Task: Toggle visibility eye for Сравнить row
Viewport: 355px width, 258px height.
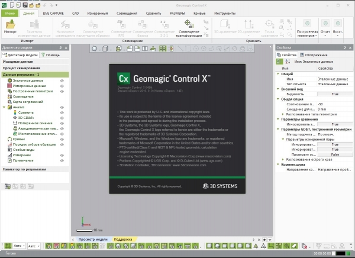Action: click(62, 112)
